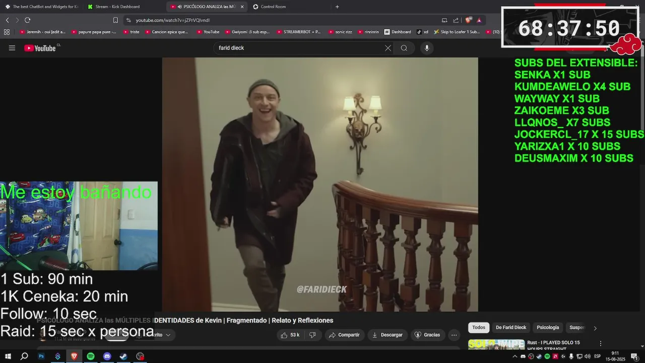Open Brave Shields lion icon

(x=468, y=20)
